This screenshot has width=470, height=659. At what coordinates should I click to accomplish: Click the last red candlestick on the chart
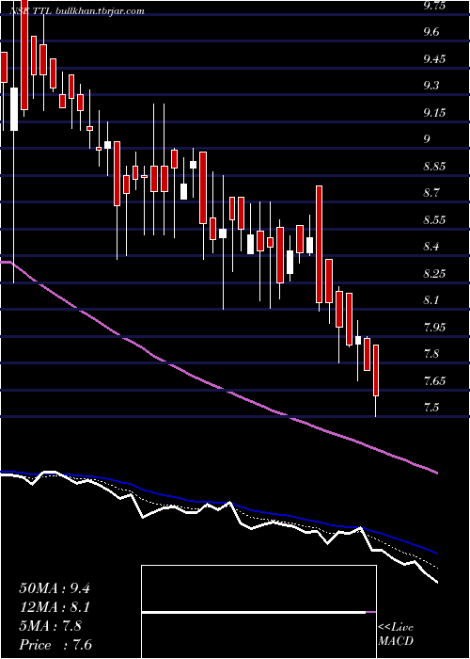(376, 370)
